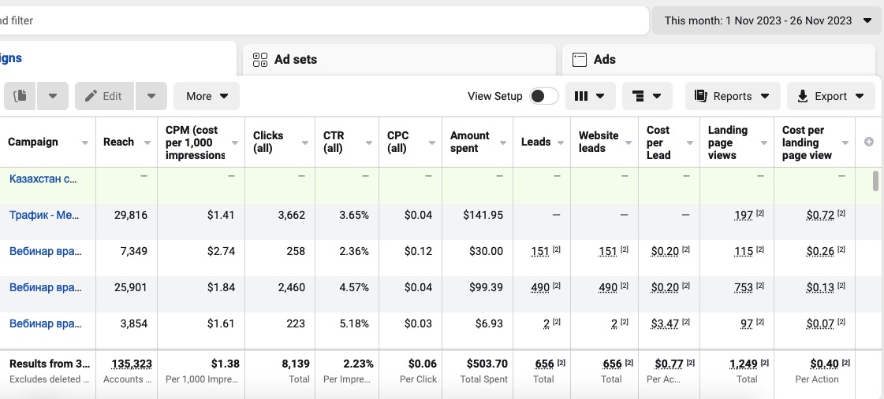Open the Казахстан campaign link
This screenshot has height=399, width=884.
click(44, 179)
